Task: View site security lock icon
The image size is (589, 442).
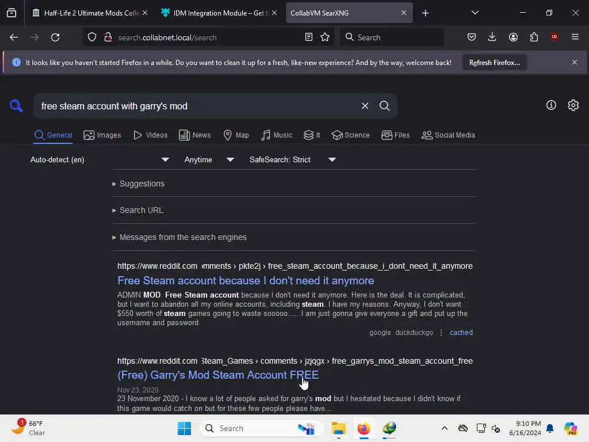Action: [x=108, y=37]
